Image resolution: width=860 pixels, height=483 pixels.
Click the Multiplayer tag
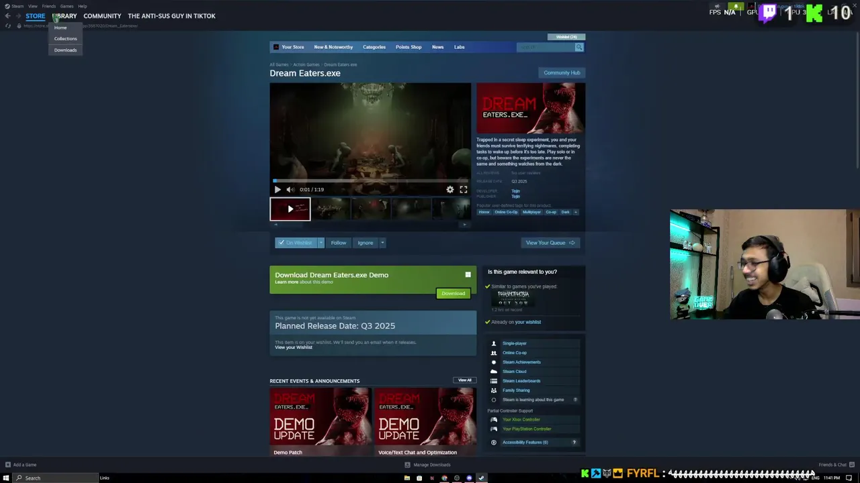531,212
